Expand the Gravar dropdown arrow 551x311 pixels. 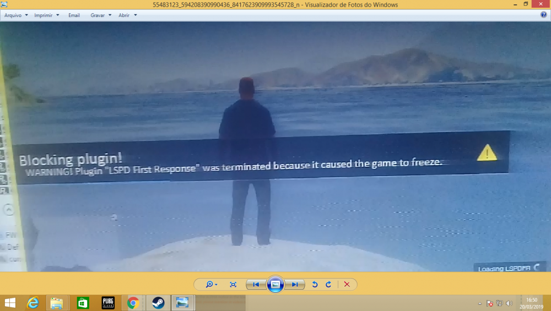pyautogui.click(x=110, y=15)
